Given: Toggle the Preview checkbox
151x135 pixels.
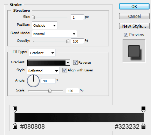Looking at the screenshot, I should tap(126, 34).
